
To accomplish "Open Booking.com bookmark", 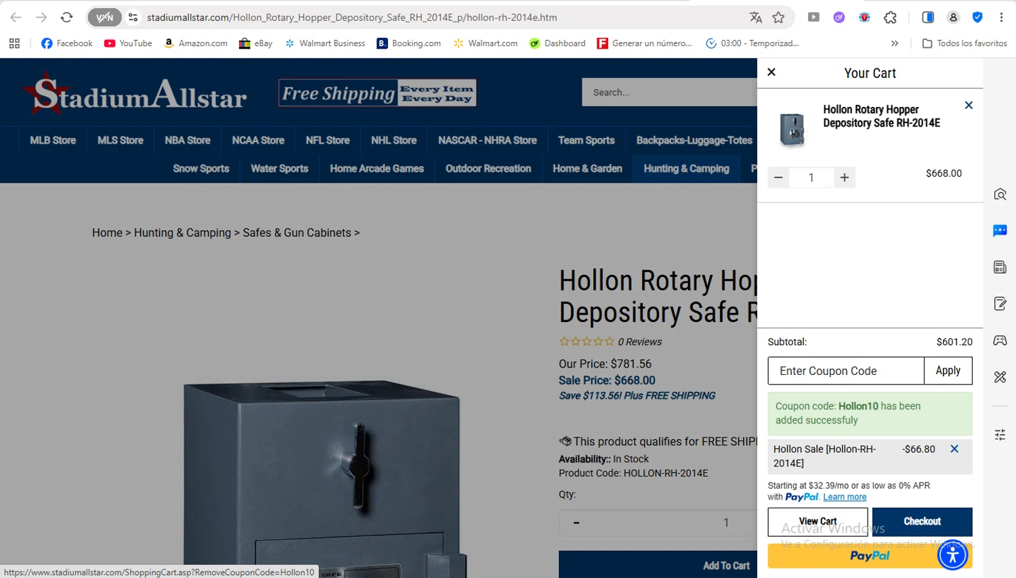I will click(x=409, y=43).
